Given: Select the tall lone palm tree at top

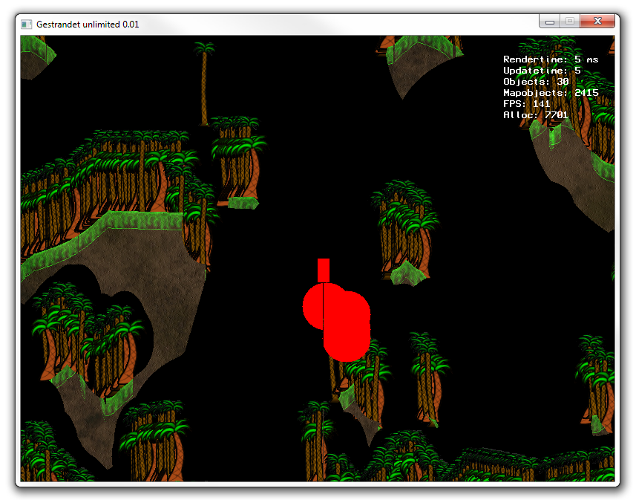Looking at the screenshot, I should (x=203, y=82).
